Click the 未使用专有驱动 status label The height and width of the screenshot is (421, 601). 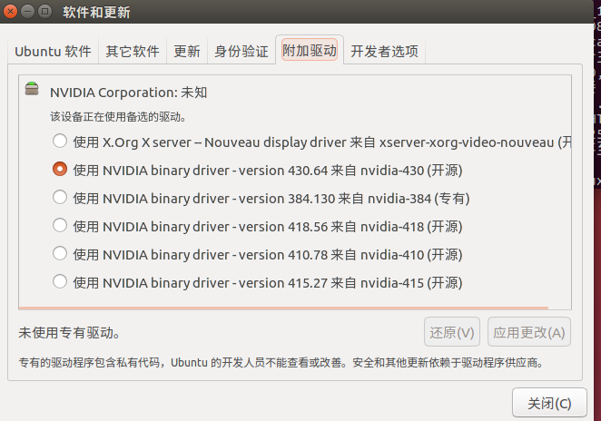click(x=69, y=332)
